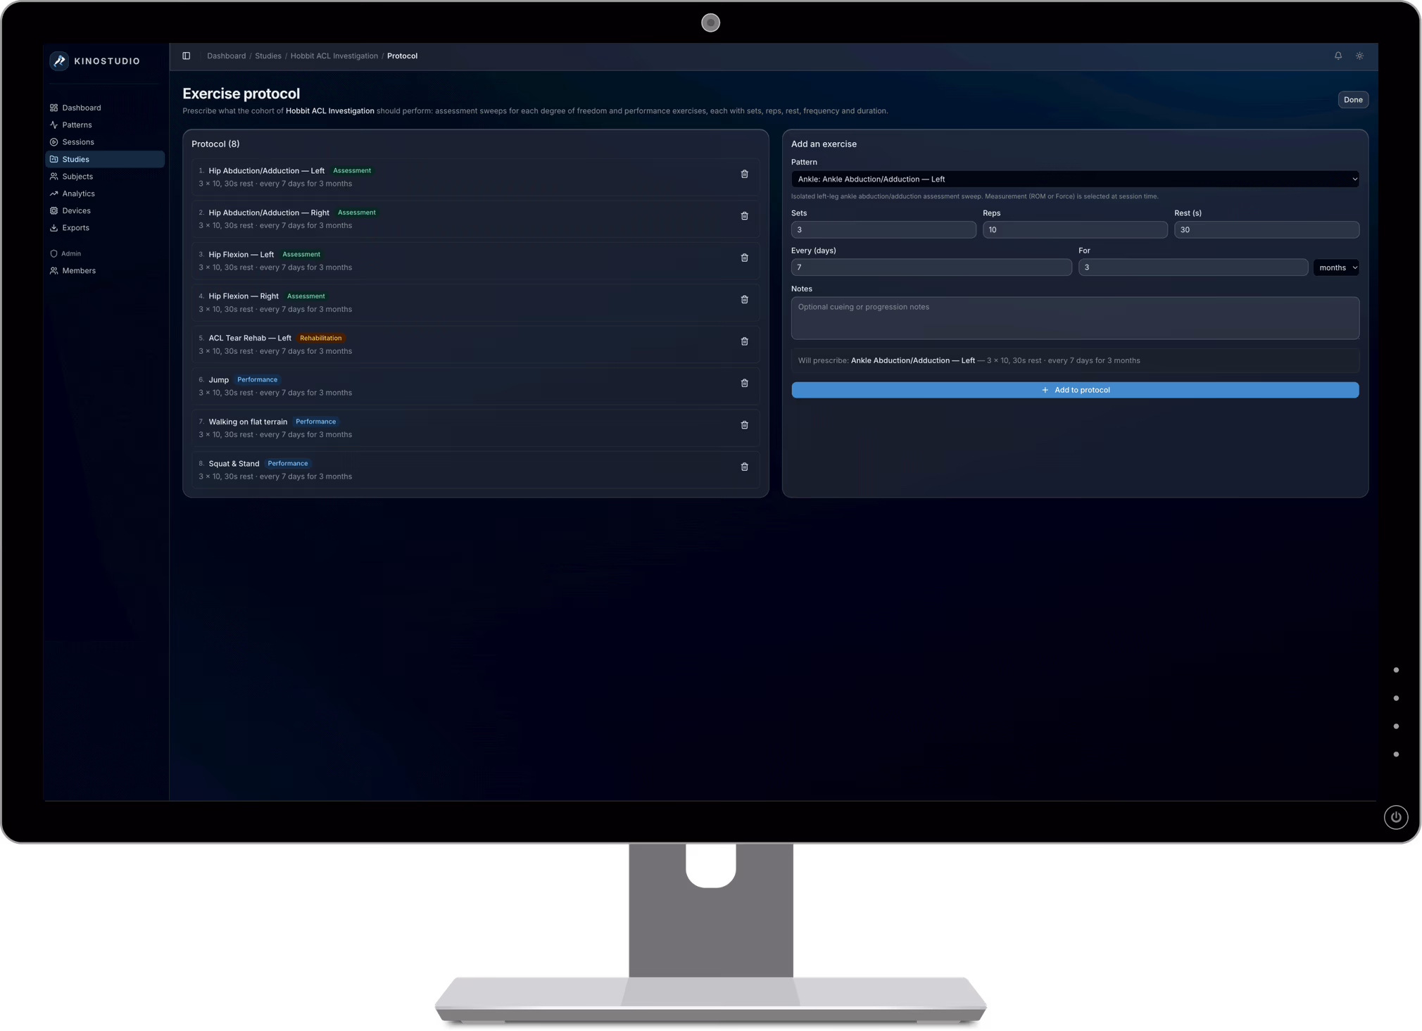
Task: Click the Jump Performance badge
Action: coord(257,380)
